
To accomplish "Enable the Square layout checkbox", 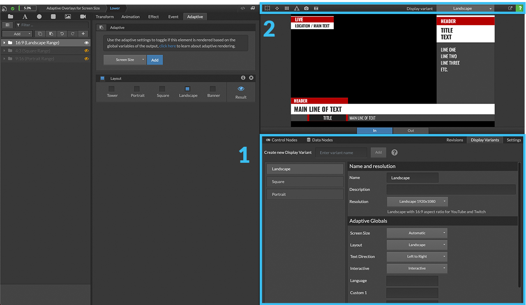I will 162,89.
